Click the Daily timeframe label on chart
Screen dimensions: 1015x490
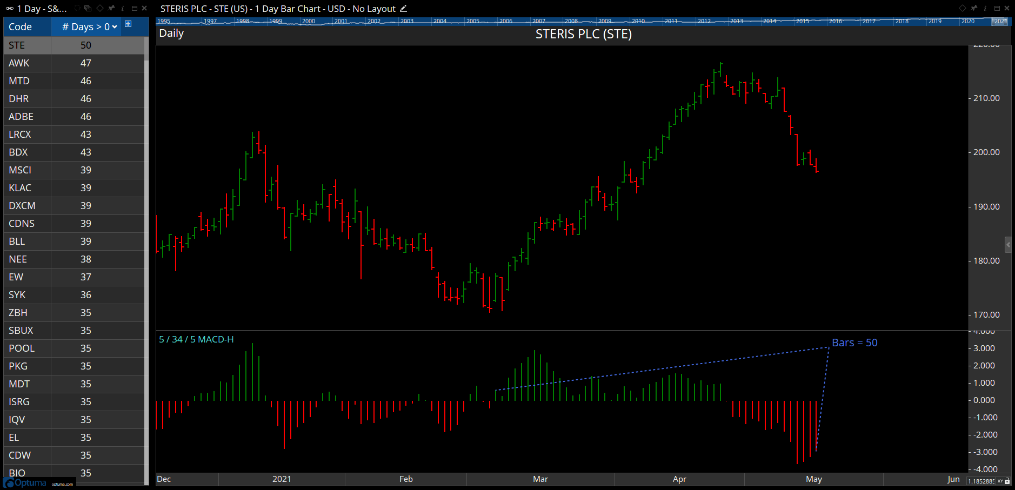(x=171, y=33)
